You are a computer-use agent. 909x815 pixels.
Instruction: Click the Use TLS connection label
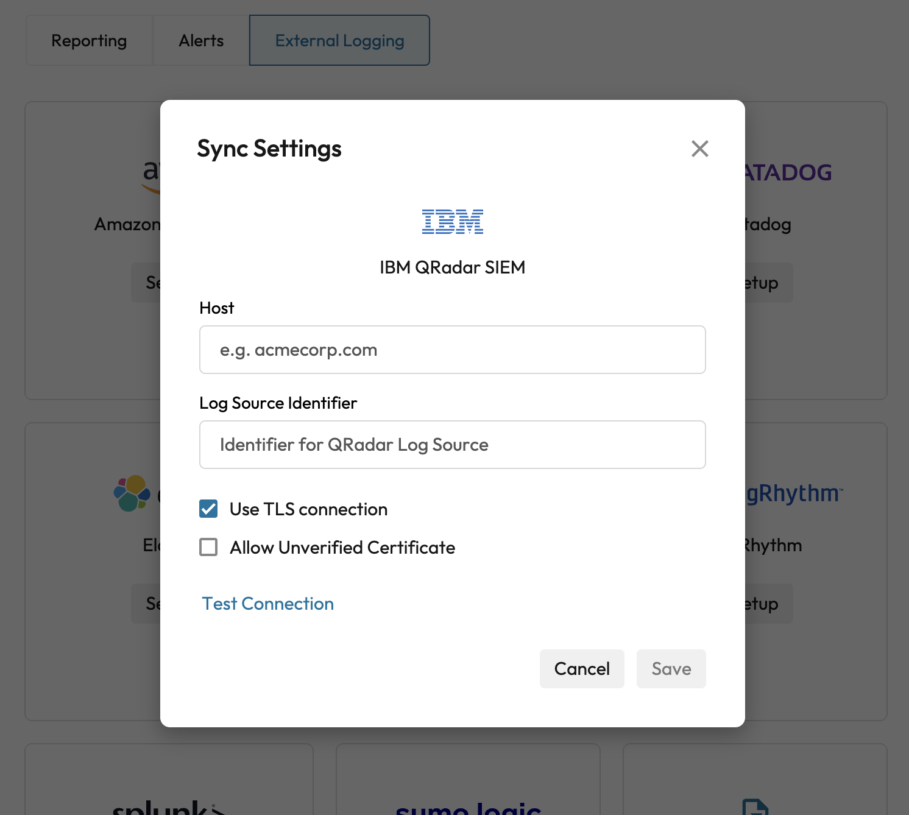click(308, 509)
